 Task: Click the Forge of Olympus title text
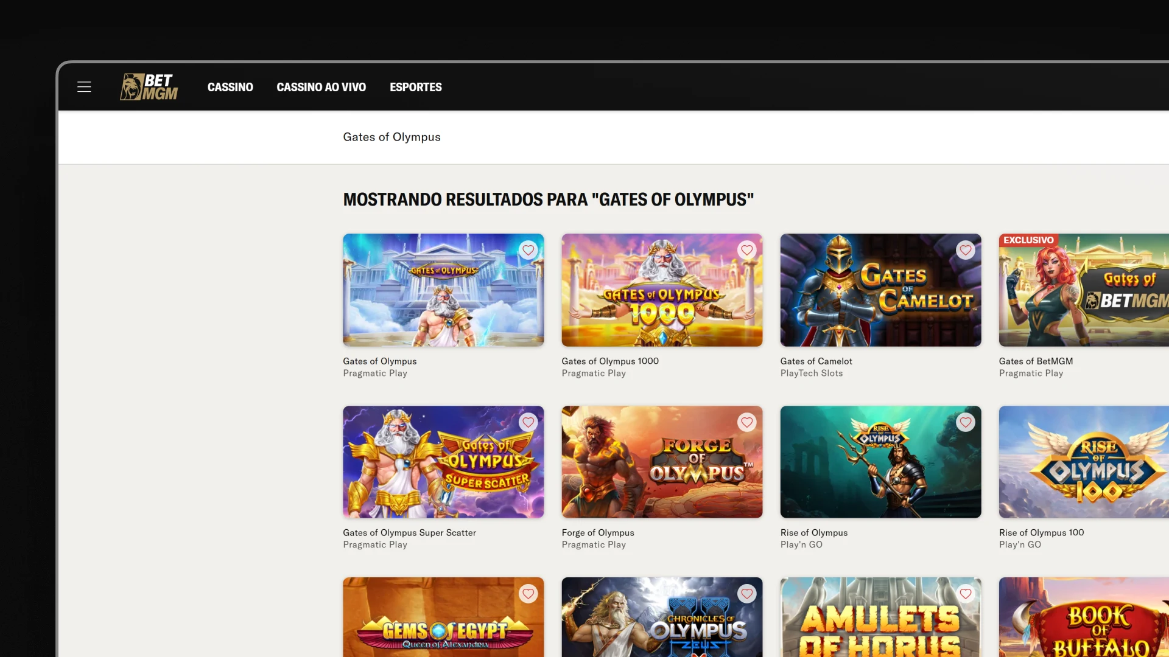597,533
